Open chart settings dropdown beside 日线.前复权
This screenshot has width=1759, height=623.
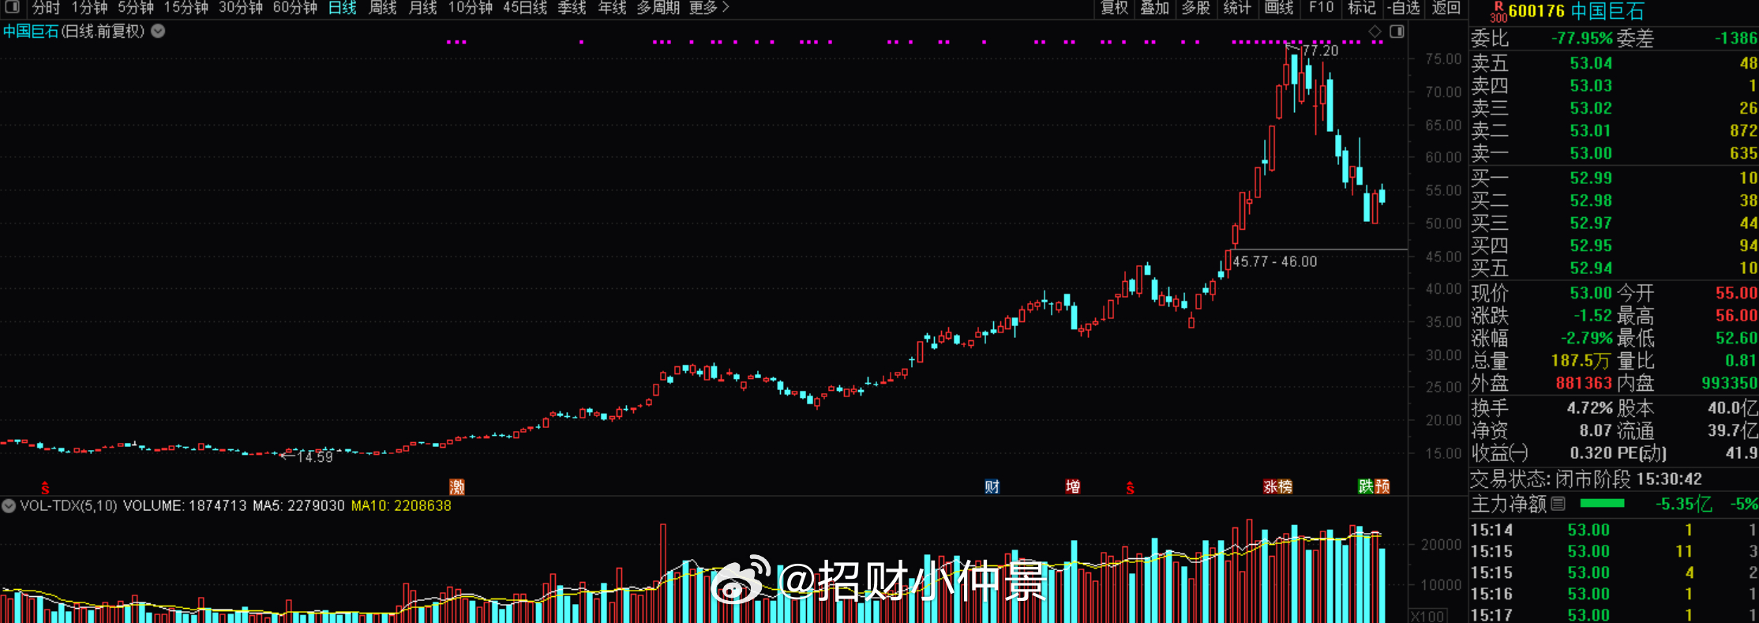[x=158, y=32]
